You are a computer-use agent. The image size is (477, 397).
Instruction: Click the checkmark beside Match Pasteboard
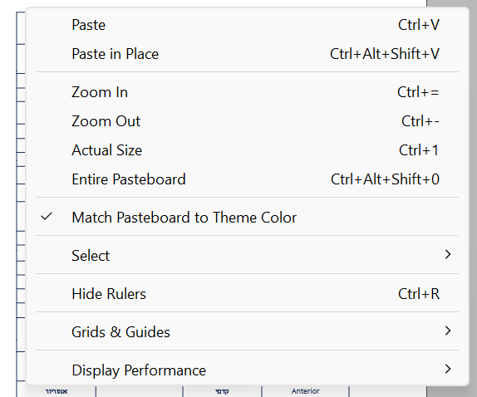point(47,217)
